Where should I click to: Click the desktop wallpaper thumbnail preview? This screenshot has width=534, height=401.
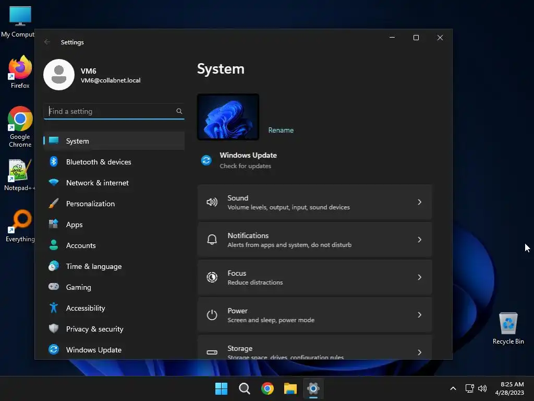(228, 117)
